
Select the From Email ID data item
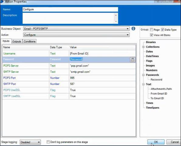pyautogui.click(x=159, y=93)
